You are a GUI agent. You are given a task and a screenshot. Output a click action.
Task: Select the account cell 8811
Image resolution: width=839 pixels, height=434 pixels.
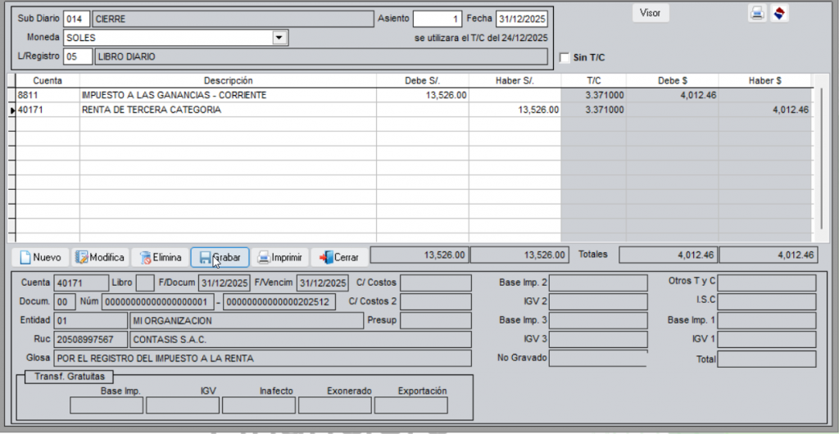click(48, 95)
